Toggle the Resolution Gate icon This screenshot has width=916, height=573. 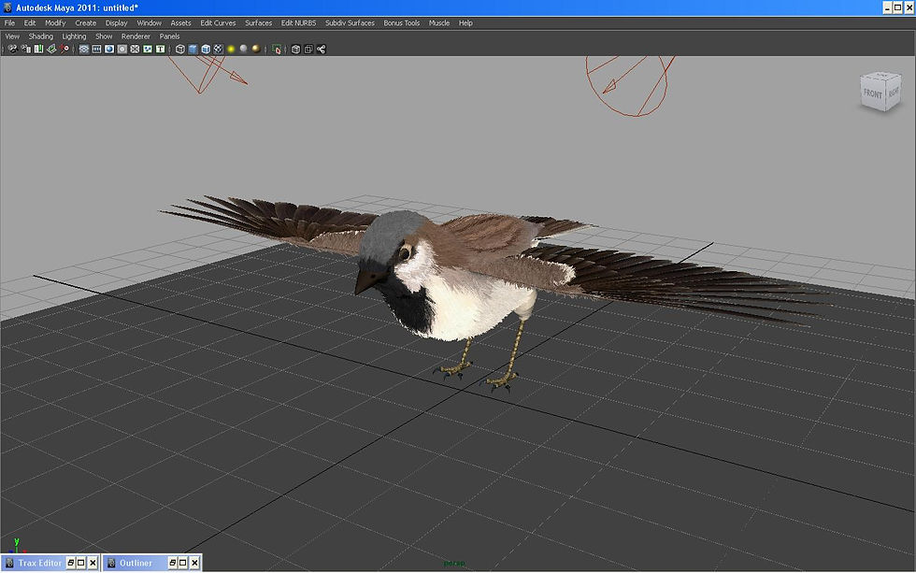pyautogui.click(x=109, y=49)
